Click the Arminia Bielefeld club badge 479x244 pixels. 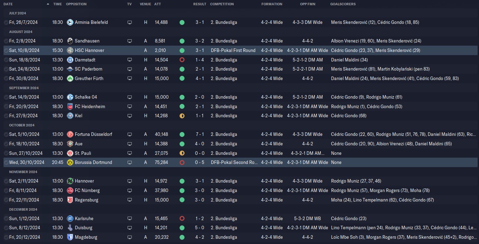pos(70,22)
